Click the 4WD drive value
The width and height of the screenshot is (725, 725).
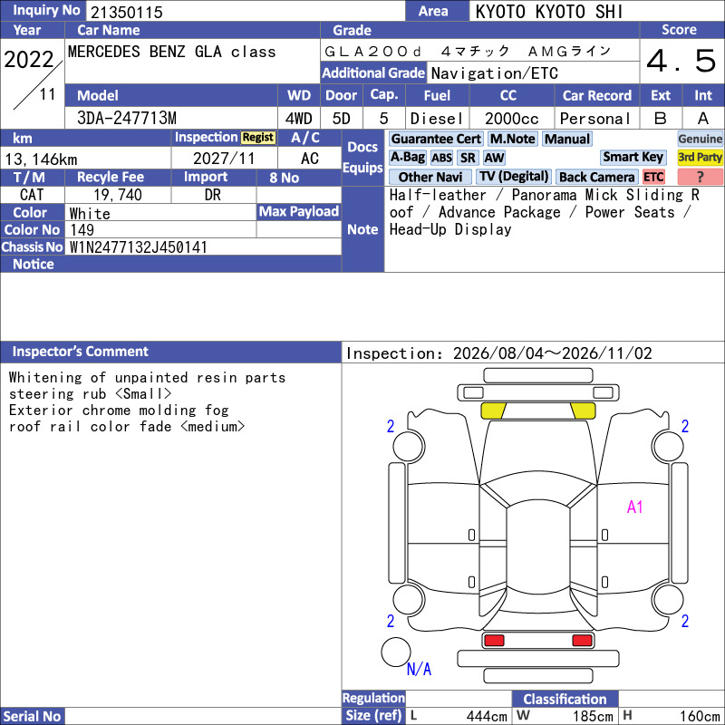pyautogui.click(x=298, y=119)
